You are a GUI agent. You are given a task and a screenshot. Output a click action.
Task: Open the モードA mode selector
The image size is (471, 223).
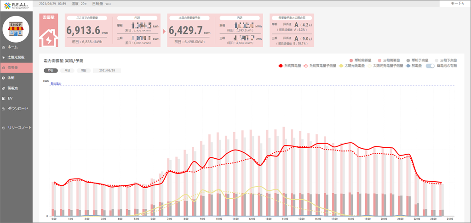click(455, 4)
